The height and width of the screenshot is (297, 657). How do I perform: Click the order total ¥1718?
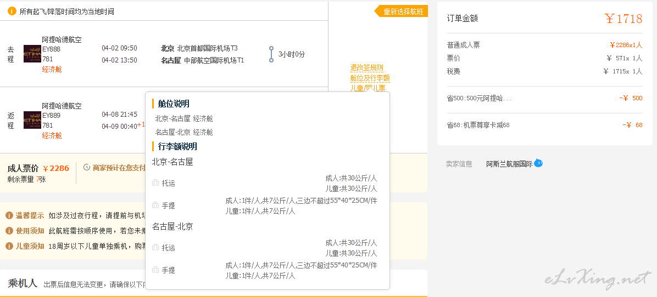coord(623,19)
